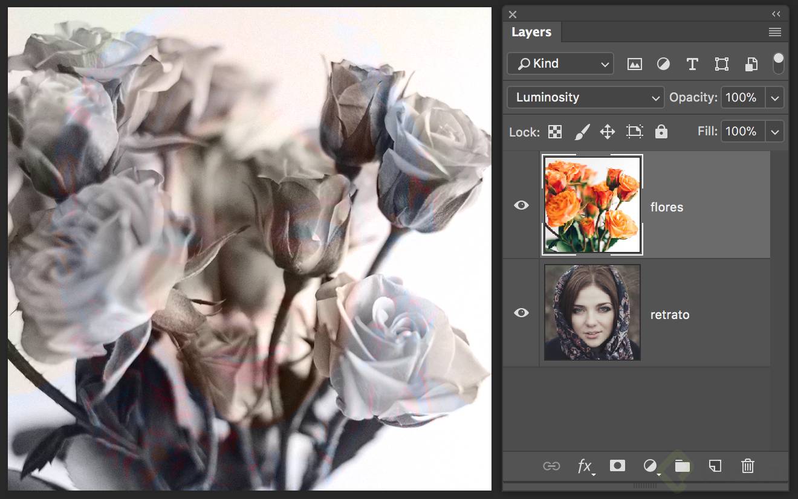
Task: Select the Layers tab
Action: coord(531,33)
